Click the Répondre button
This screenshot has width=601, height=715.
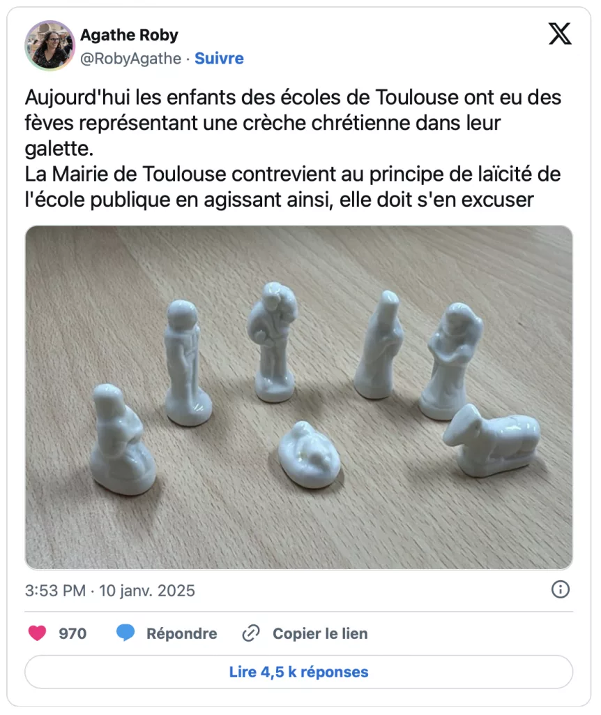(x=182, y=634)
